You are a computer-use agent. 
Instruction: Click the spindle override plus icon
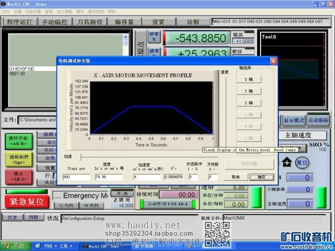point(287,162)
